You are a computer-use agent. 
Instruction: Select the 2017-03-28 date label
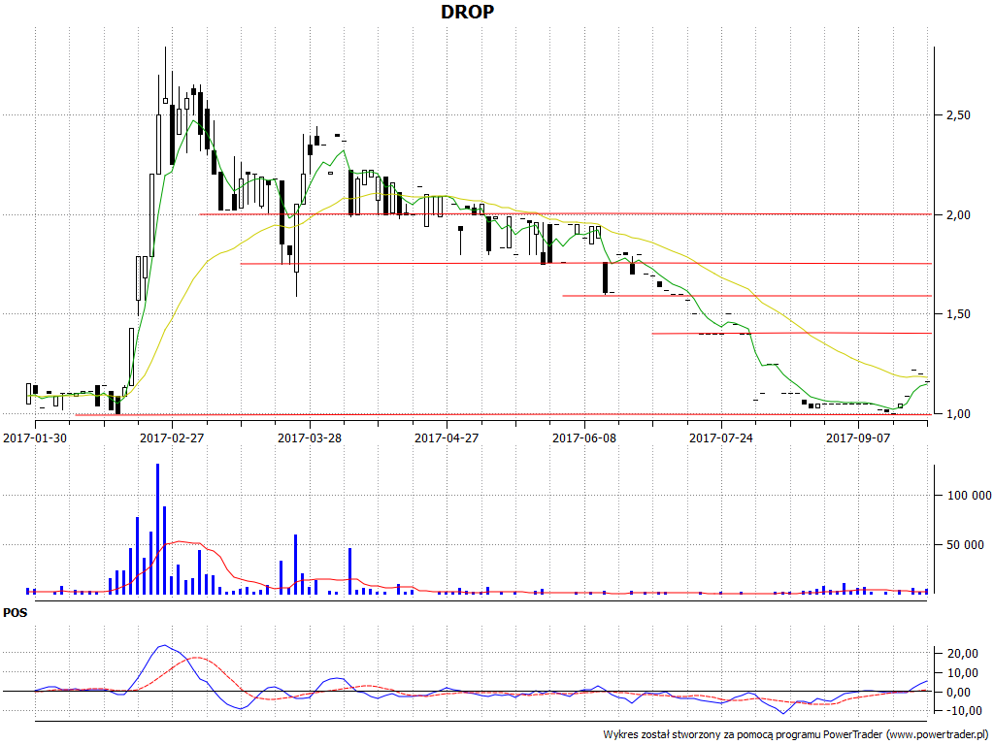[x=310, y=437]
